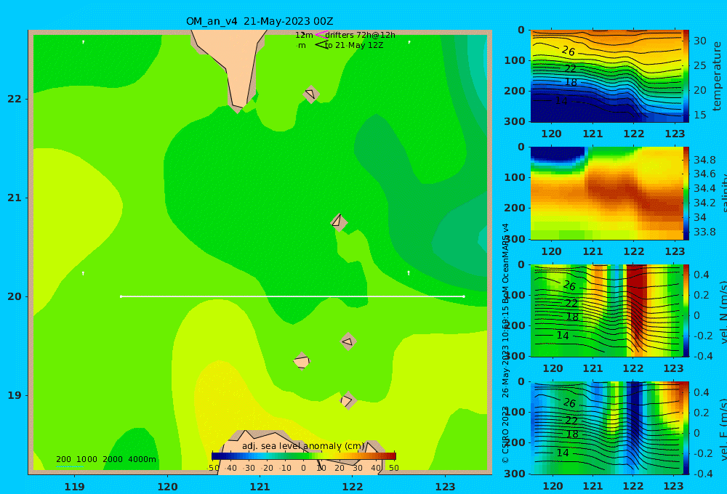Click the main map latitude label 21

click(15, 198)
